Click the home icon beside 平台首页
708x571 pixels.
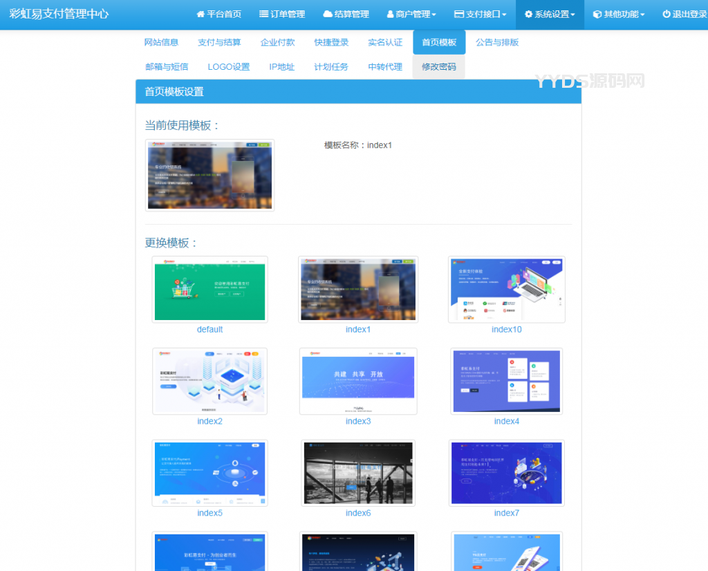tap(201, 15)
